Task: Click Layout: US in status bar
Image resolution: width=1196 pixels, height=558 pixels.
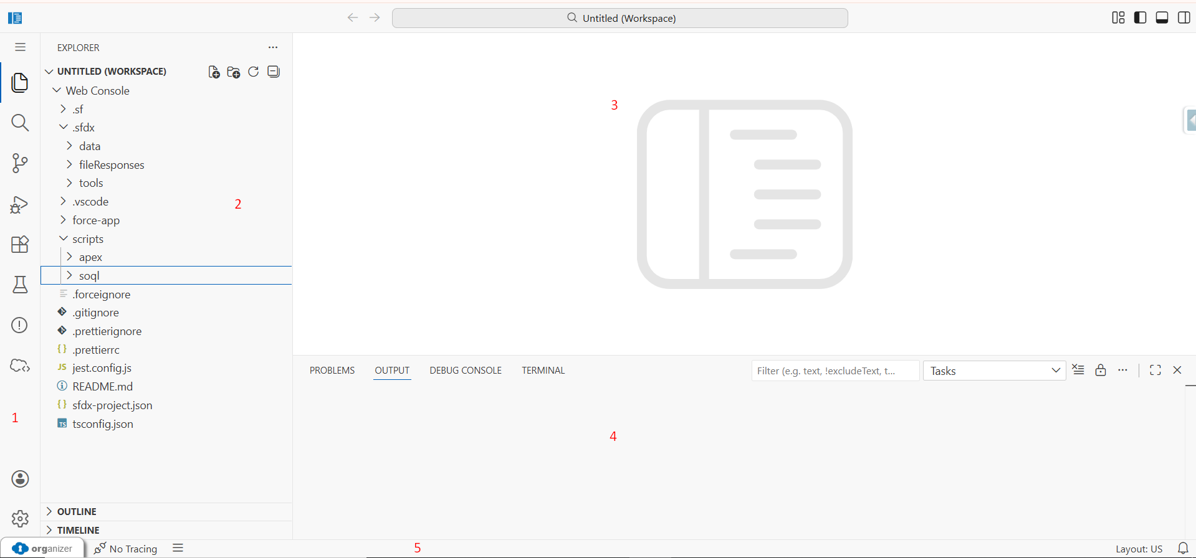Action: 1139,549
